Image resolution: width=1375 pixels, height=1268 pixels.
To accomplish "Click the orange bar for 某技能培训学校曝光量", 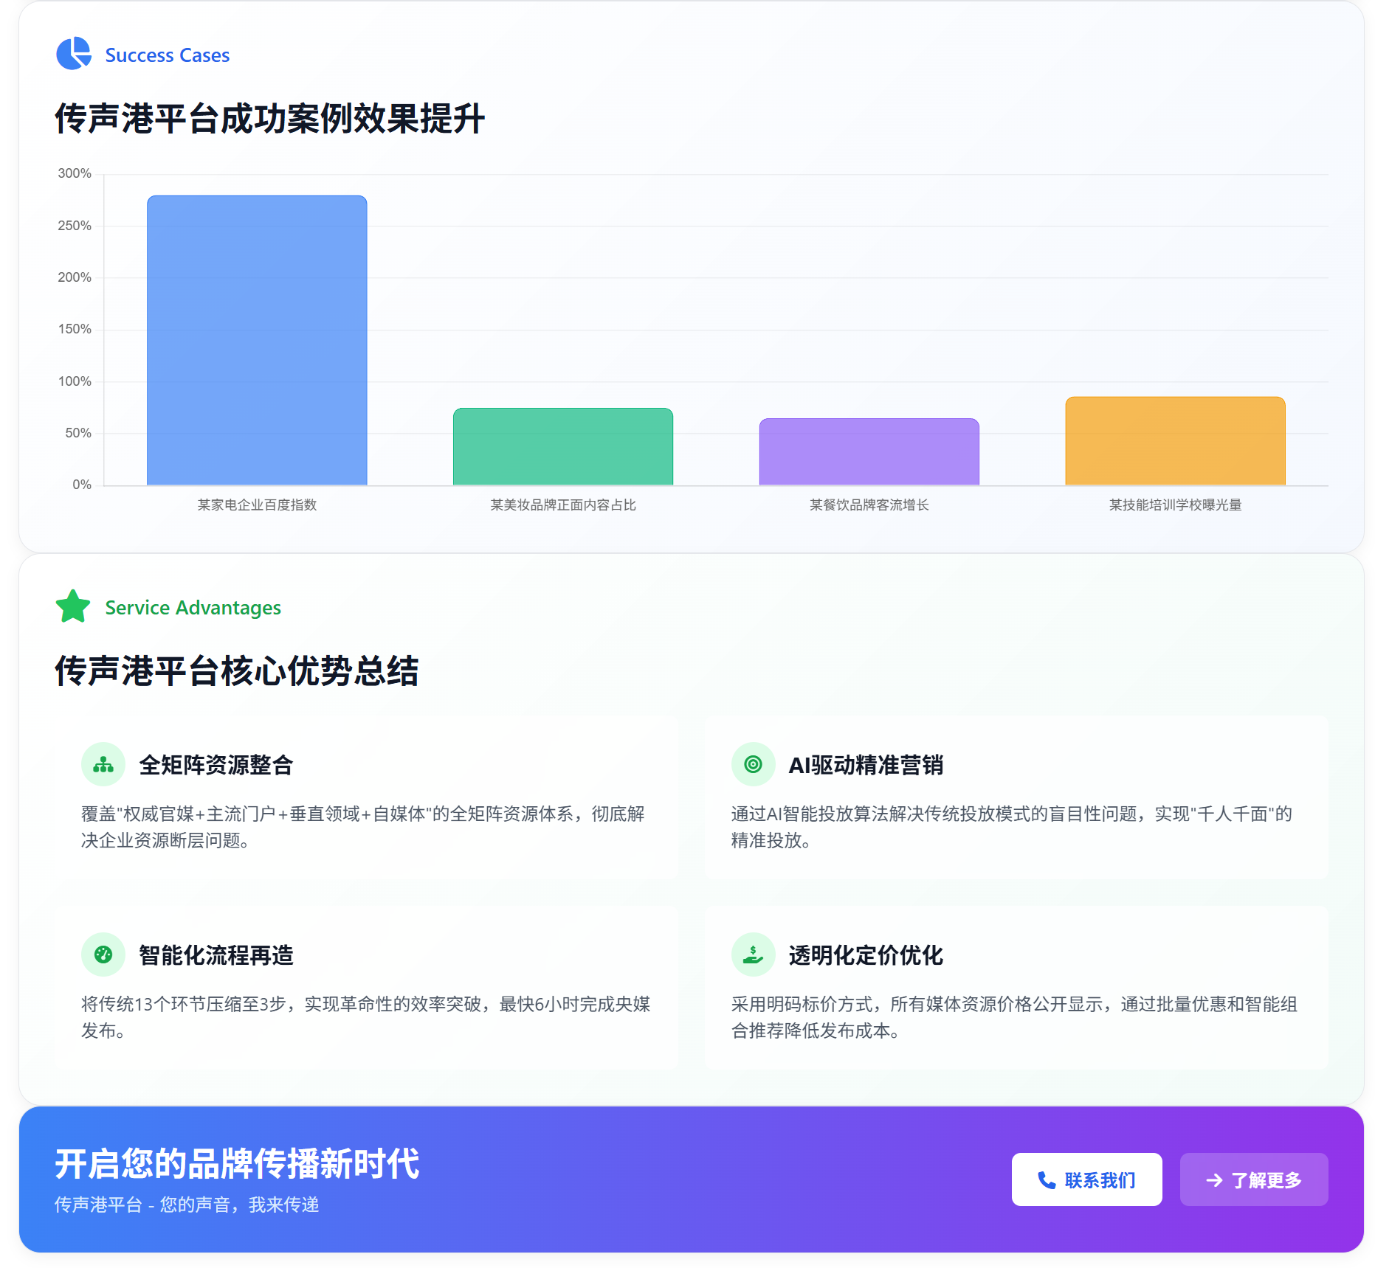I will point(1175,441).
